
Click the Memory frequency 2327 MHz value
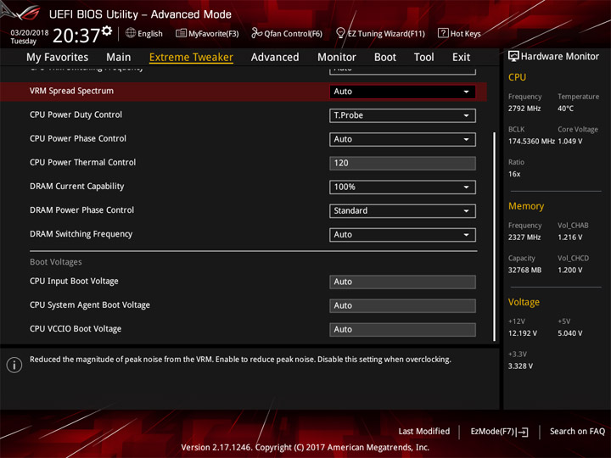[524, 237]
